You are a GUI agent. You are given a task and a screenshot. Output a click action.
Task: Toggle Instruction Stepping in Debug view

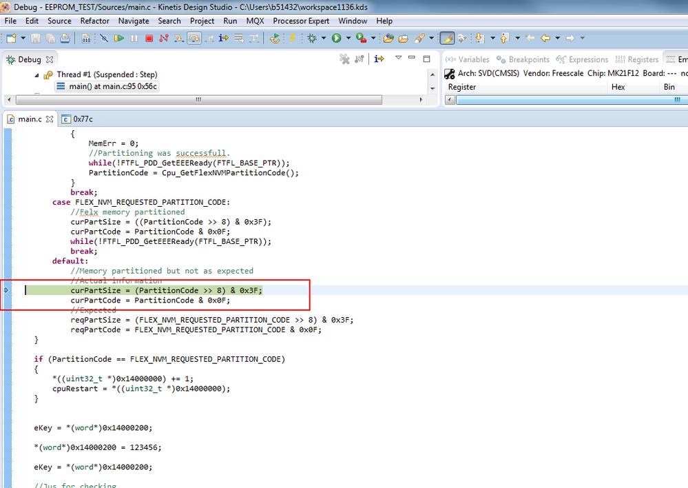[x=379, y=59]
